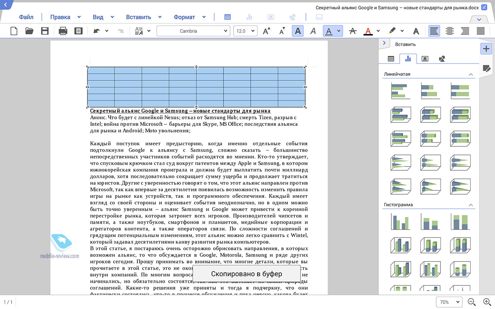The height and width of the screenshot is (309, 495).
Task: Create a new document
Action: (x=14, y=31)
